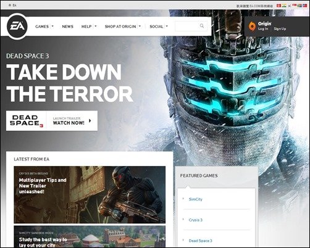This screenshot has height=248, width=310.
Task: Open the SimCity sandbox mode news image
Action: (90, 236)
